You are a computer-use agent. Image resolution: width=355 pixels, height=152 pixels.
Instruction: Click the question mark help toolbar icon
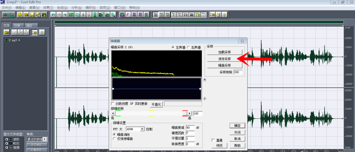pyautogui.click(x=224, y=15)
